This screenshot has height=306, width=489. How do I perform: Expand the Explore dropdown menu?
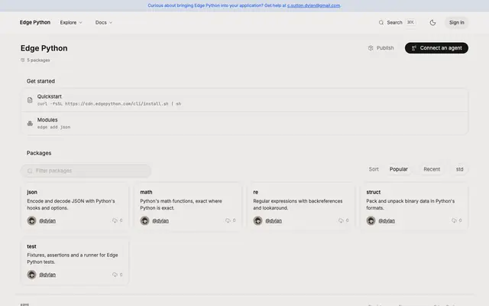click(x=71, y=22)
